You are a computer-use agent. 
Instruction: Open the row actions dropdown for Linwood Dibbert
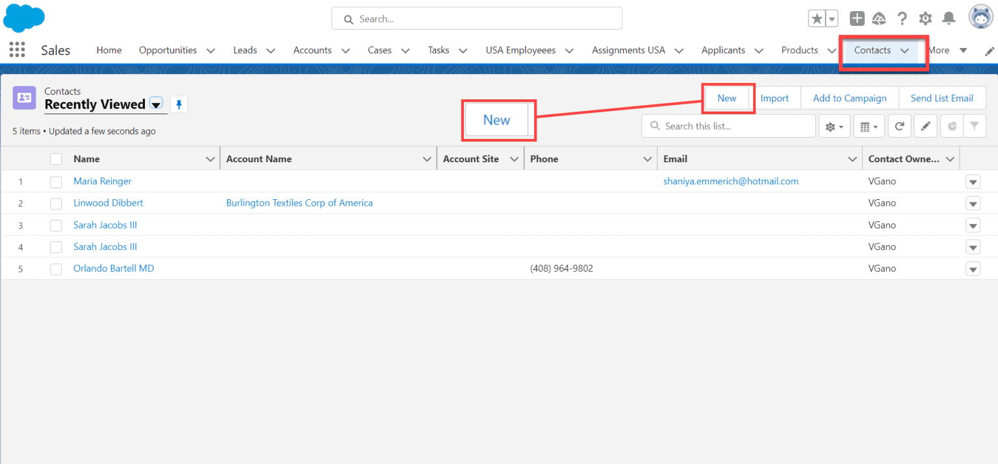(973, 203)
